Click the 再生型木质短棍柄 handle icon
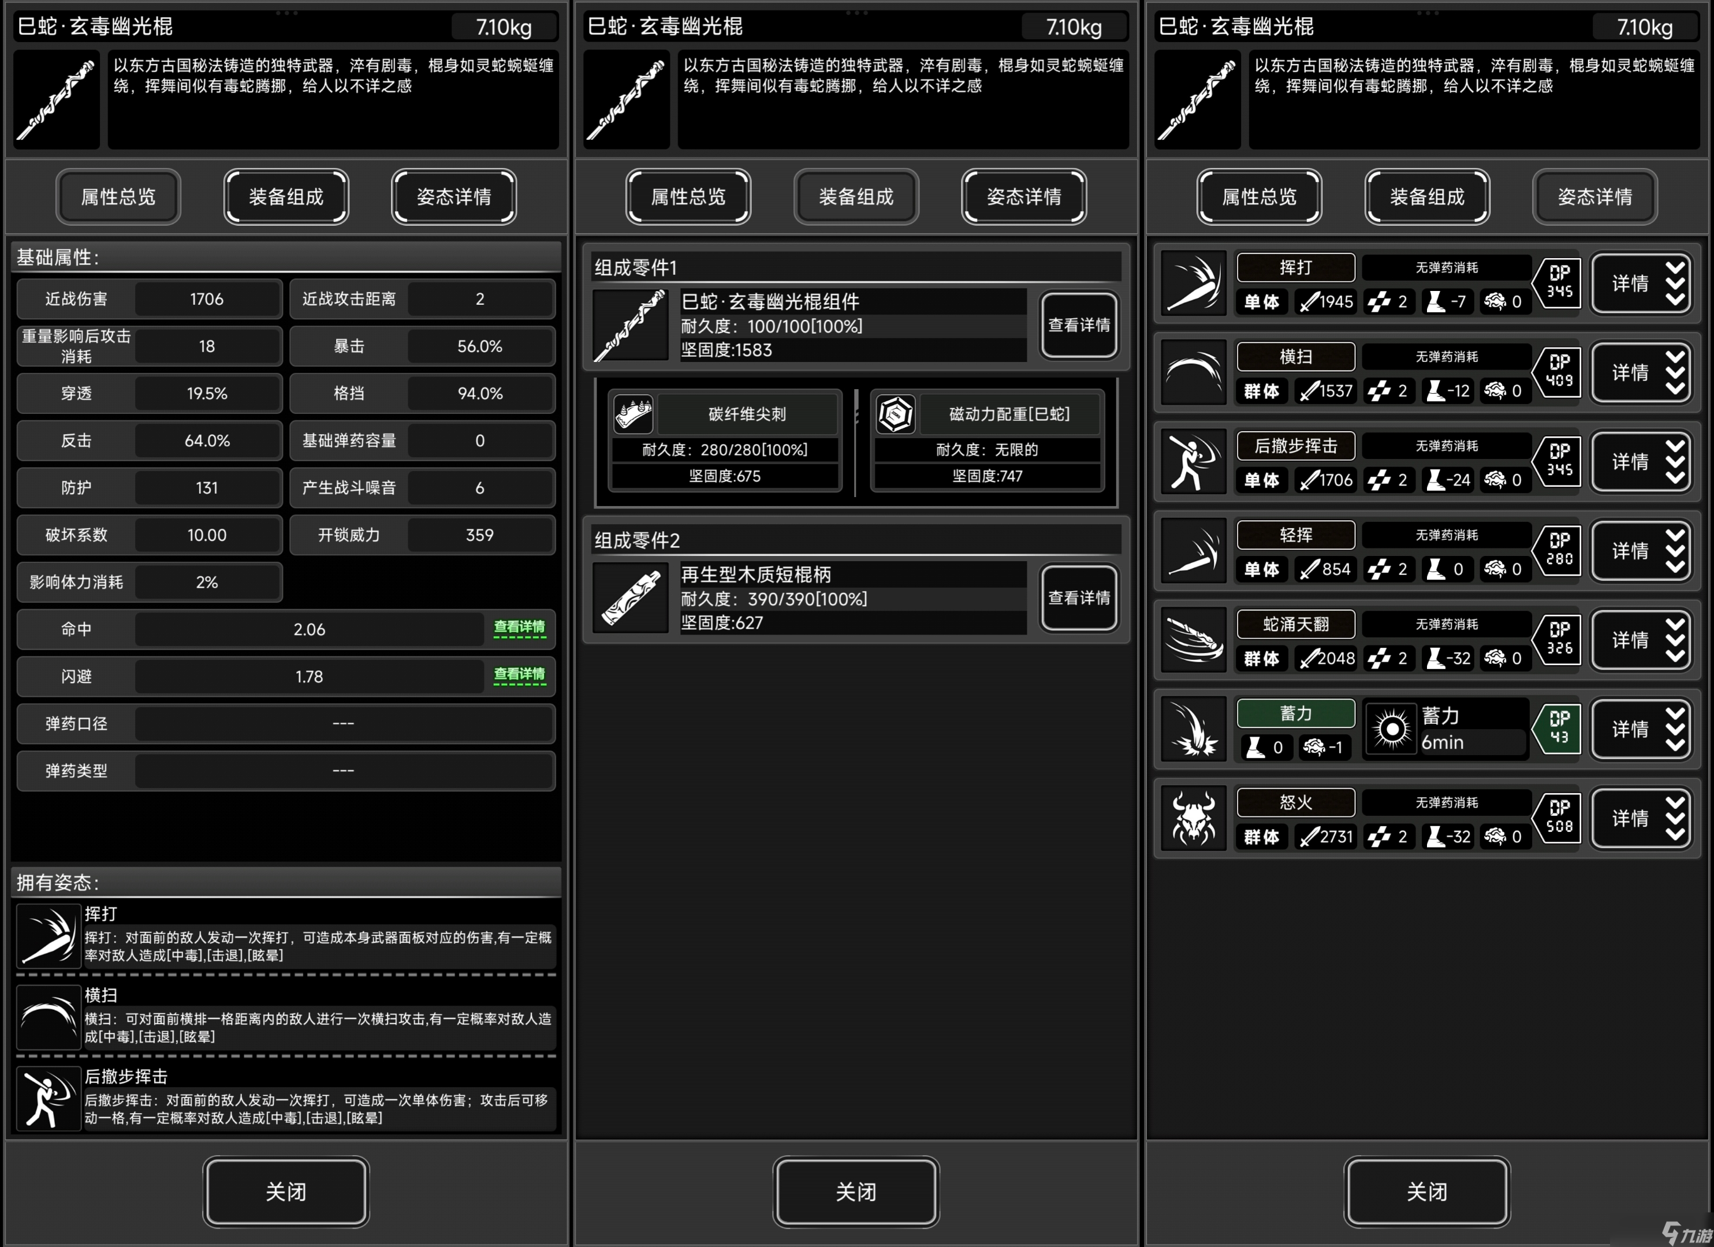 tap(630, 598)
